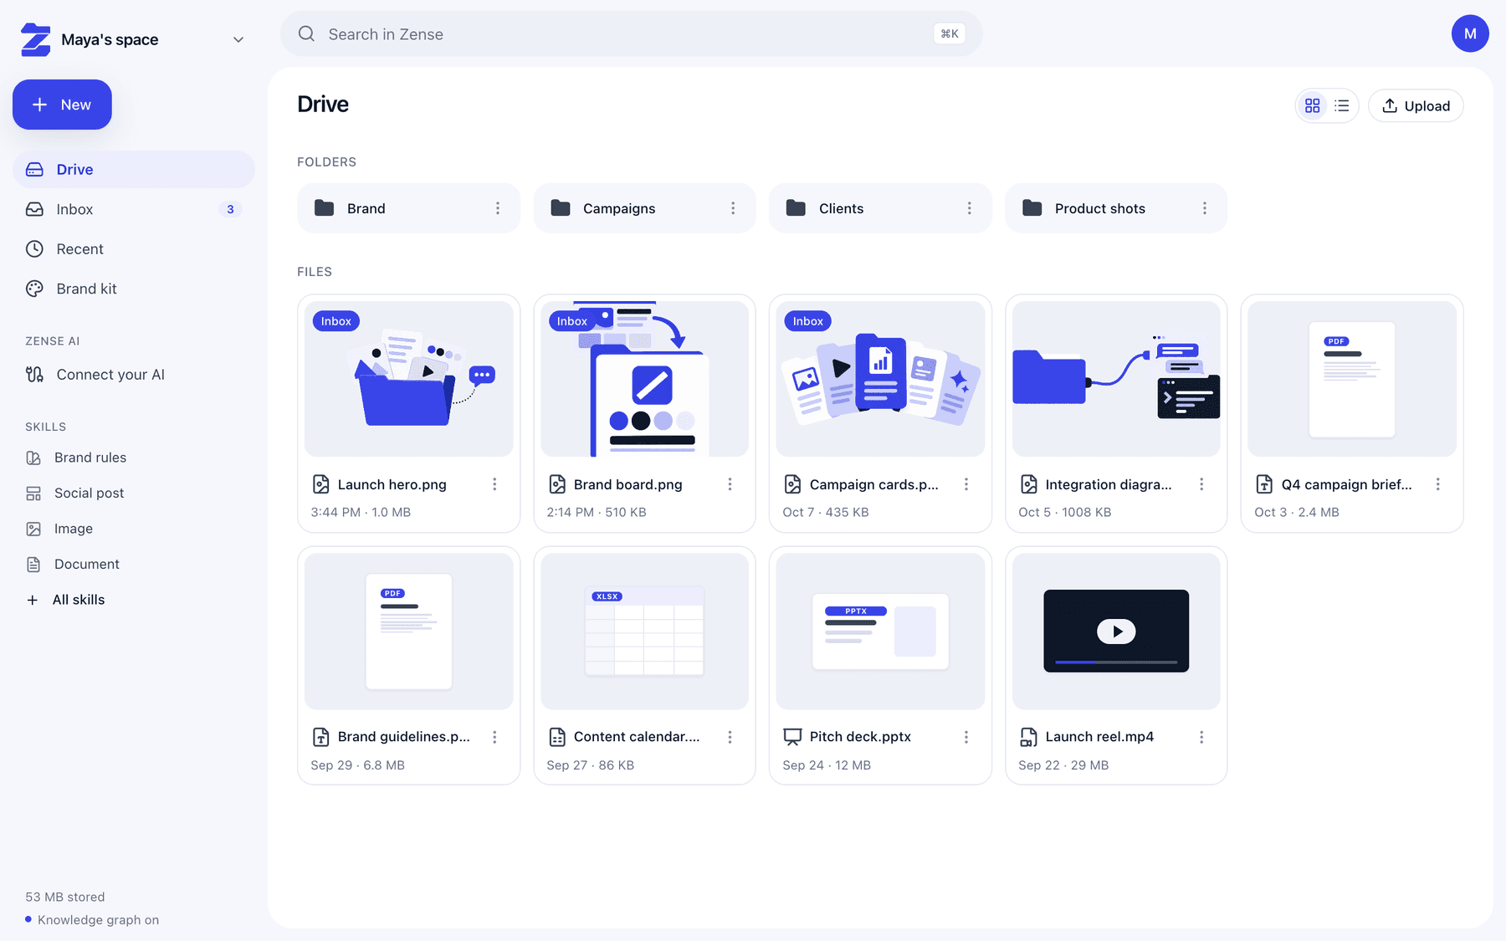The height and width of the screenshot is (941, 1506).
Task: Click the 53 MB stored text
Action: pyautogui.click(x=65, y=897)
